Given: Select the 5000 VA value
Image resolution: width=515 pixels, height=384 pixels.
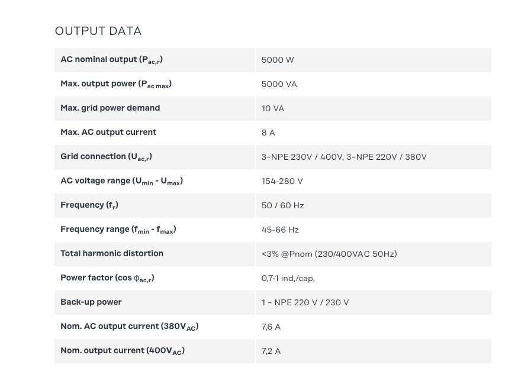Looking at the screenshot, I should pyautogui.click(x=279, y=84).
